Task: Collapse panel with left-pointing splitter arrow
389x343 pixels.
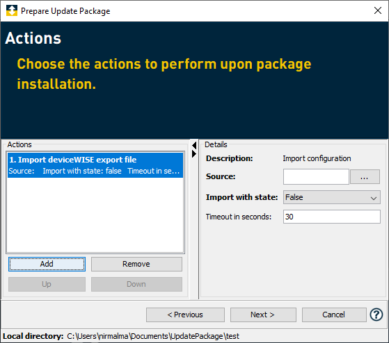Action: 194,145
